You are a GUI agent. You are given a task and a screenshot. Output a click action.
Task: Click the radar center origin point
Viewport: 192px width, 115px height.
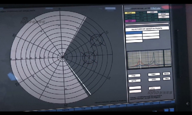(62, 57)
